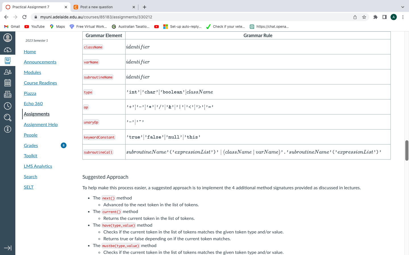Open the Canvas Inbox icon
Screen dimensions: 409x255
[8, 94]
